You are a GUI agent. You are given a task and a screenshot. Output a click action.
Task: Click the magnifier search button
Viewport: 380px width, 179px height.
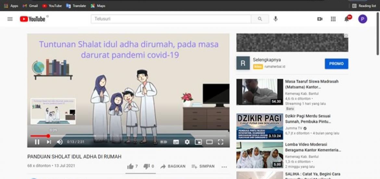(260, 19)
